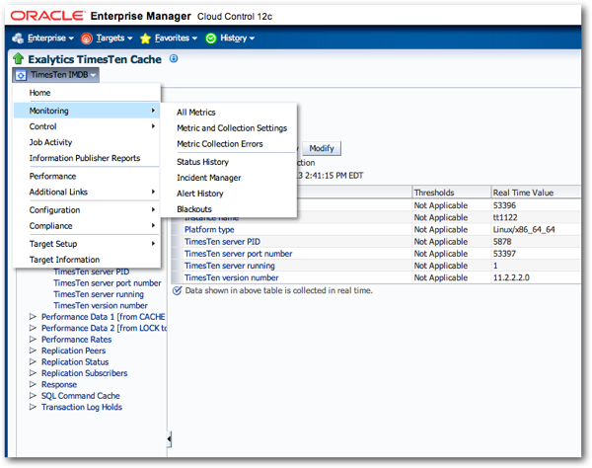Screen dimensions: 592x468
Task: Select Home in the TimesTen menu
Action: (x=87, y=93)
